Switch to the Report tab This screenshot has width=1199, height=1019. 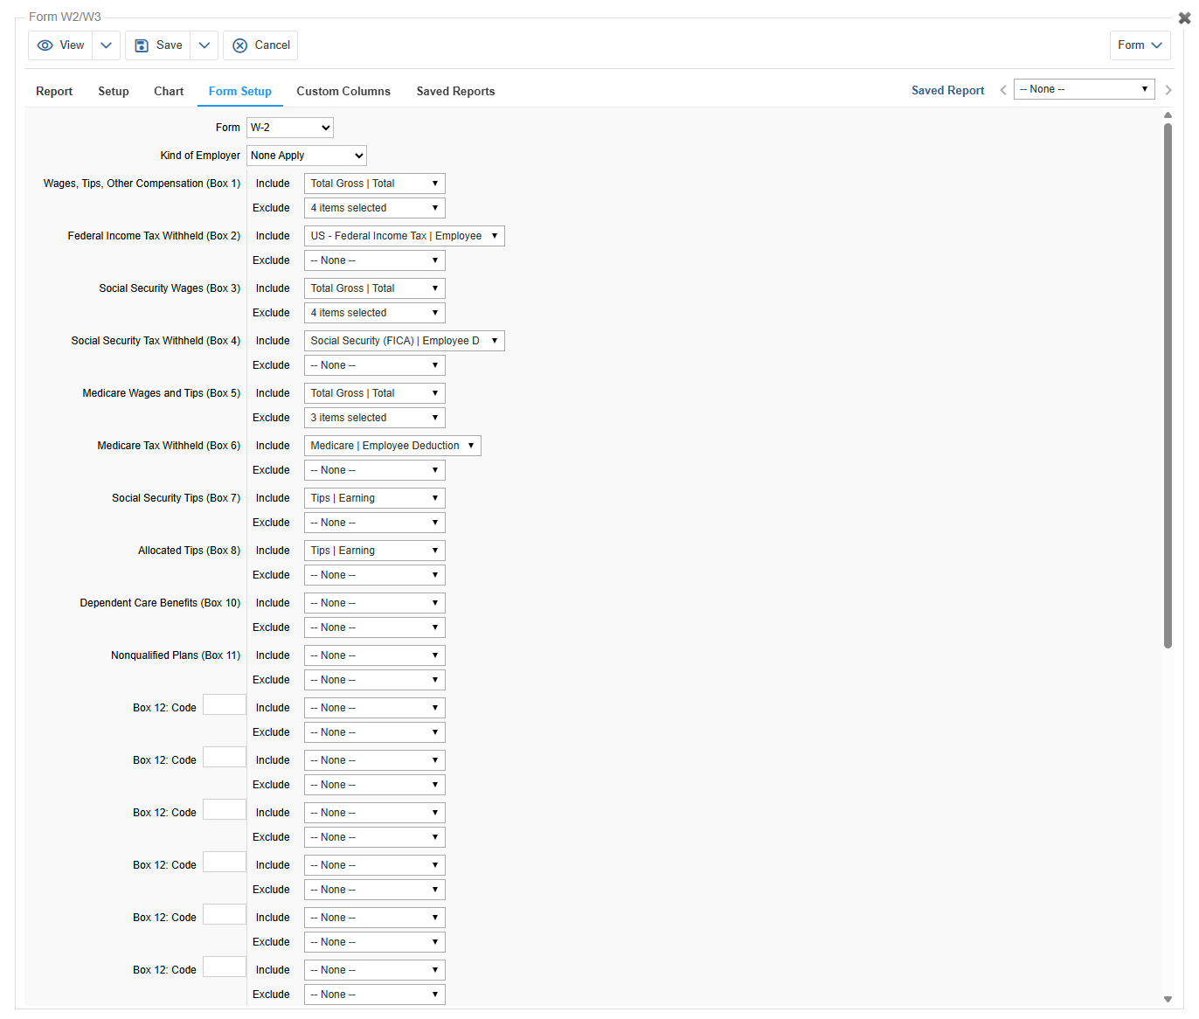(x=54, y=91)
